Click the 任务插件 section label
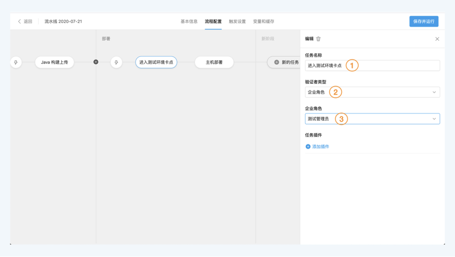Image resolution: width=455 pixels, height=257 pixels. click(313, 135)
